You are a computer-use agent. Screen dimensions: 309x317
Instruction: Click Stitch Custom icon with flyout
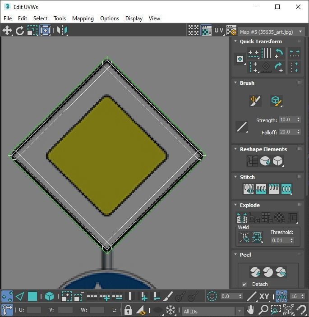286,189
